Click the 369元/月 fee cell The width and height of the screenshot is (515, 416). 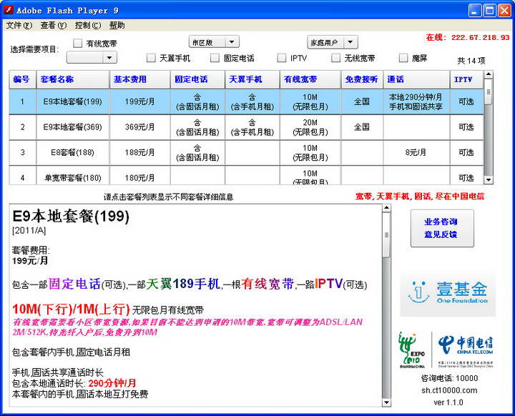point(140,127)
